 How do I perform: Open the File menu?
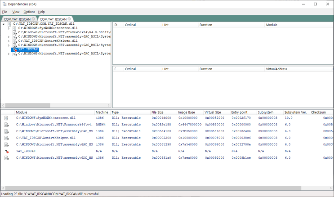(x=4, y=12)
